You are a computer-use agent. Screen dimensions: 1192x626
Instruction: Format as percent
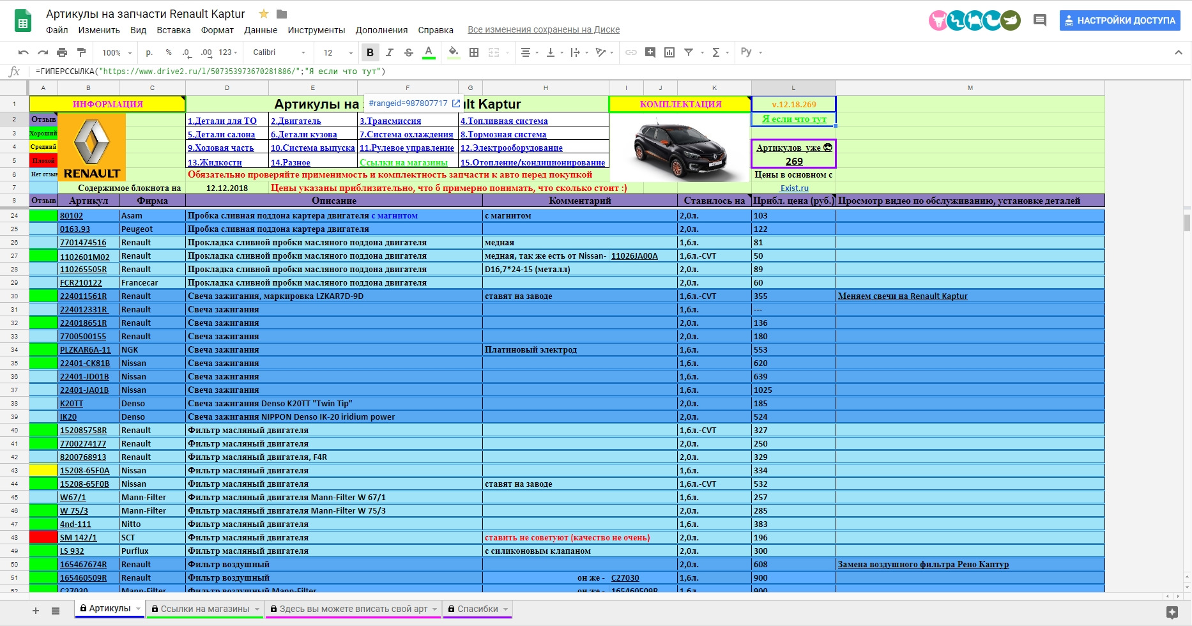point(169,52)
